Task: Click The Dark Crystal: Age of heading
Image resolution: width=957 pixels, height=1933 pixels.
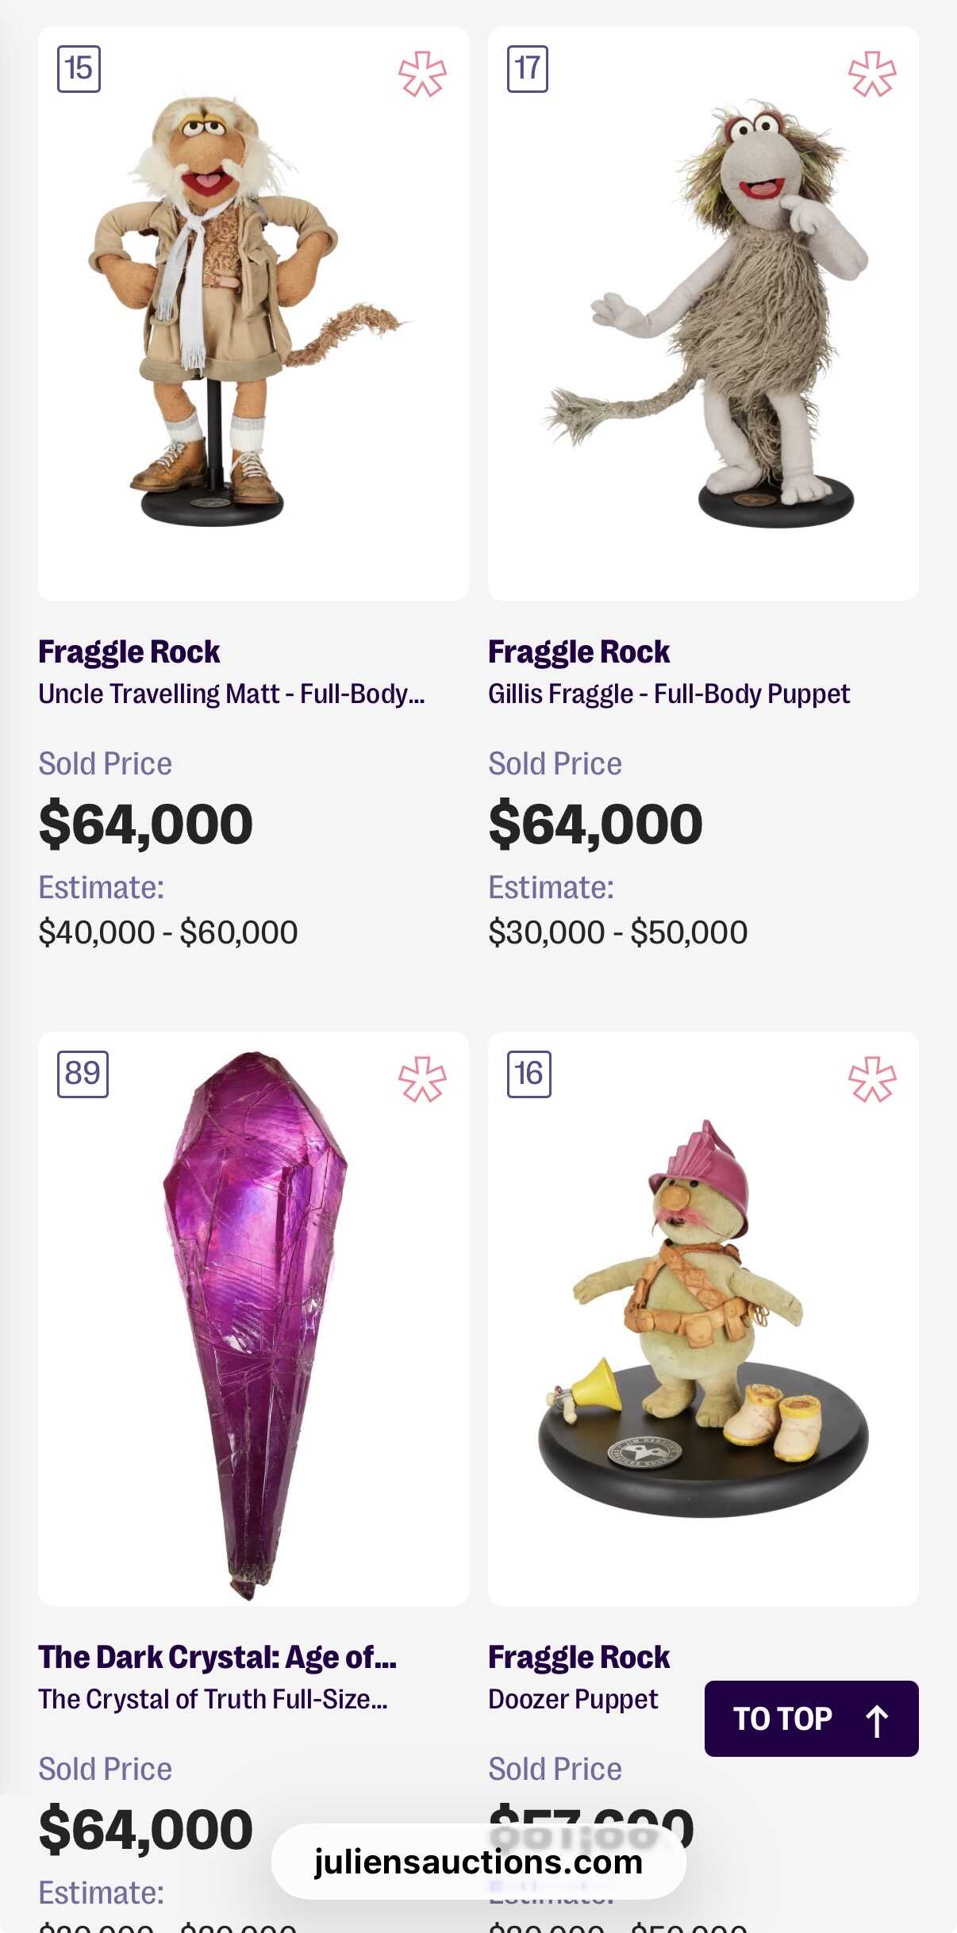Action: tap(217, 1657)
